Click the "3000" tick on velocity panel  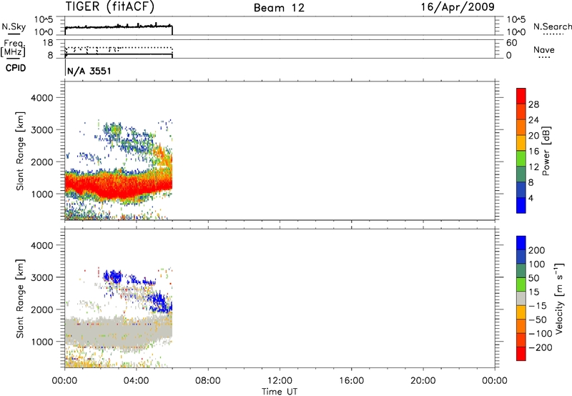[42, 277]
